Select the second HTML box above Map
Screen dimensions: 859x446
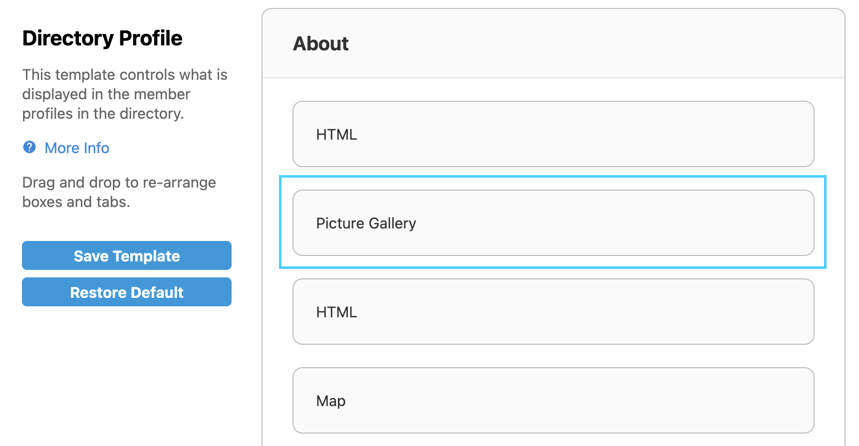click(x=553, y=312)
